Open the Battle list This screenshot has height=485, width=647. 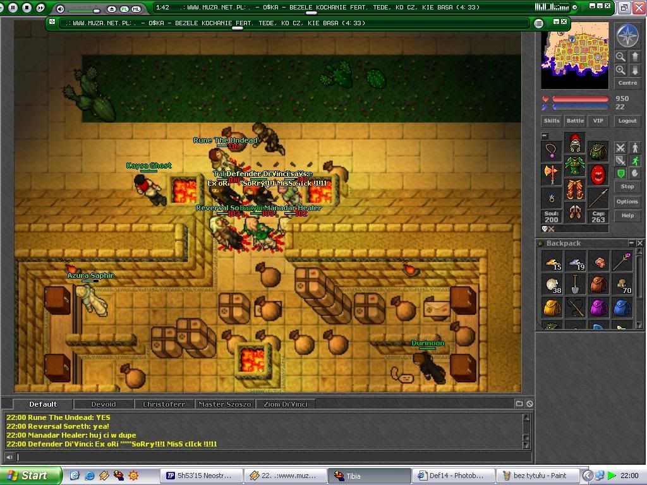click(x=575, y=121)
